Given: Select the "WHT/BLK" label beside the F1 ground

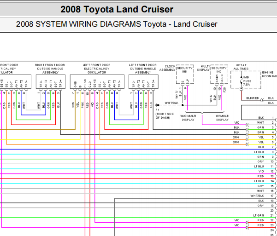Looking at the screenshot, I should pos(171,103).
